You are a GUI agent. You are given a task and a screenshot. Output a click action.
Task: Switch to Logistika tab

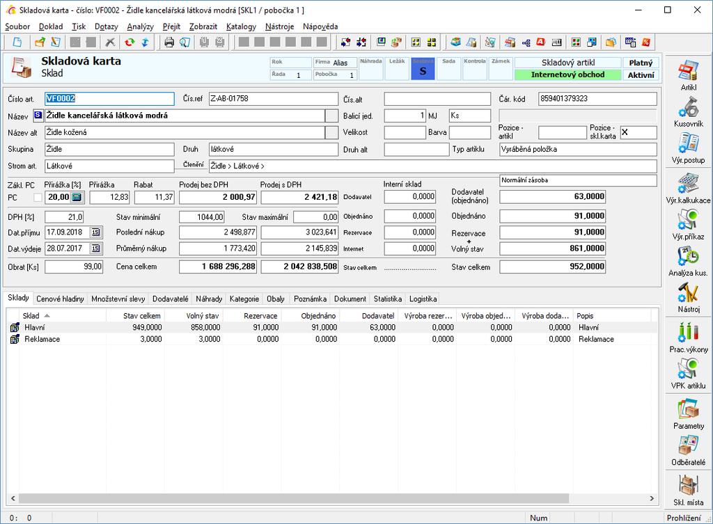pos(423,299)
